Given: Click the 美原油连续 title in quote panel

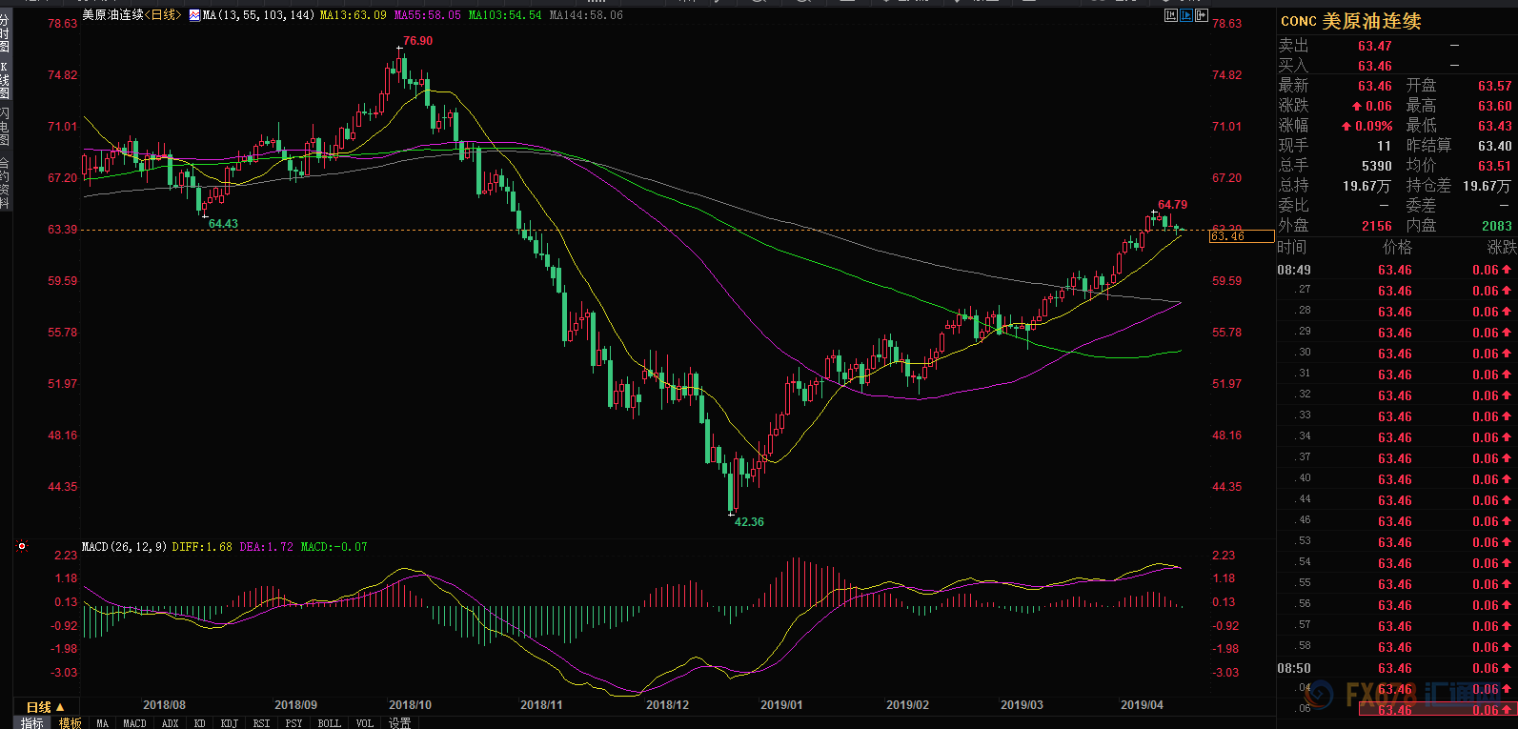Looking at the screenshot, I should [1371, 21].
